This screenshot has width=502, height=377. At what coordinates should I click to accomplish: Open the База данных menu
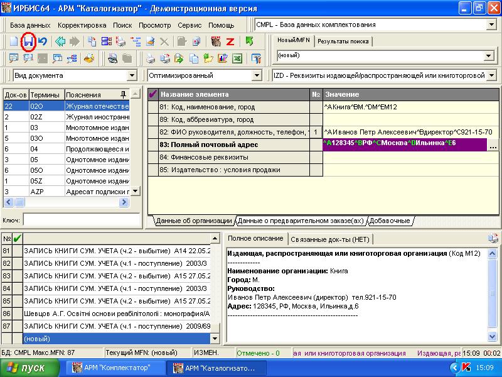[x=30, y=25]
